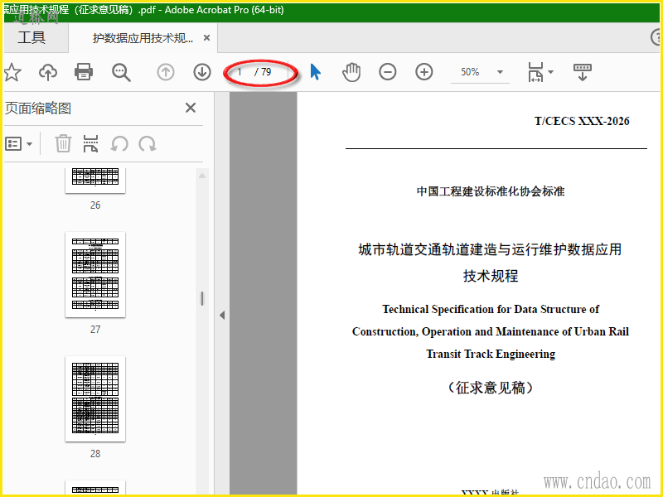Click the 技术规程 title line
This screenshot has width=663, height=497.
[x=491, y=276]
